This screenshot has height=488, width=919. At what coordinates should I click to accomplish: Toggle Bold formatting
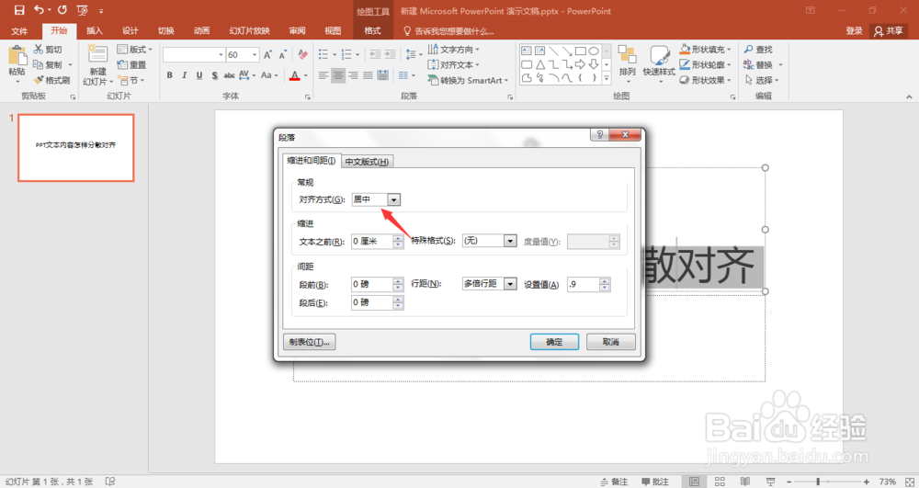[x=170, y=75]
